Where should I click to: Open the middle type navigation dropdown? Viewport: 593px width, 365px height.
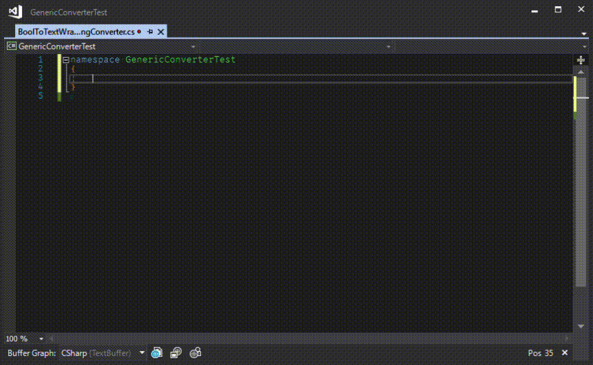click(388, 47)
